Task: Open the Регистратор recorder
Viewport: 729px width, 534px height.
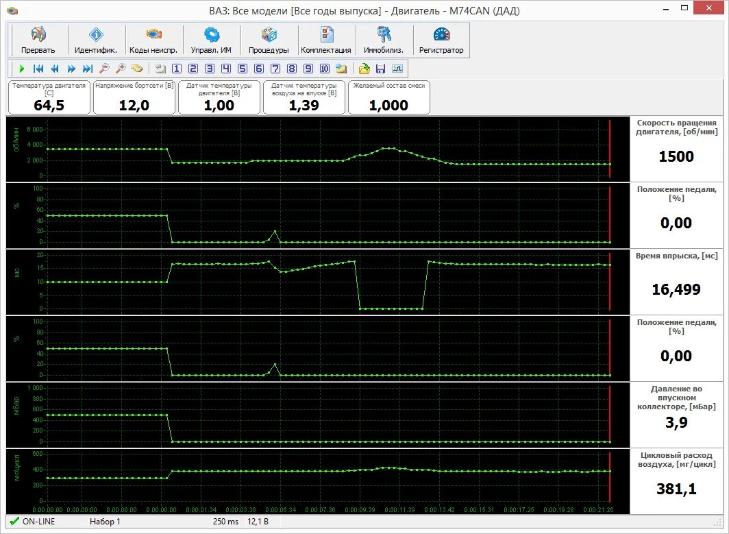Action: (441, 40)
